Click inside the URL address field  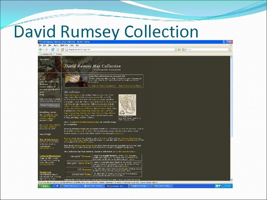click(120, 50)
